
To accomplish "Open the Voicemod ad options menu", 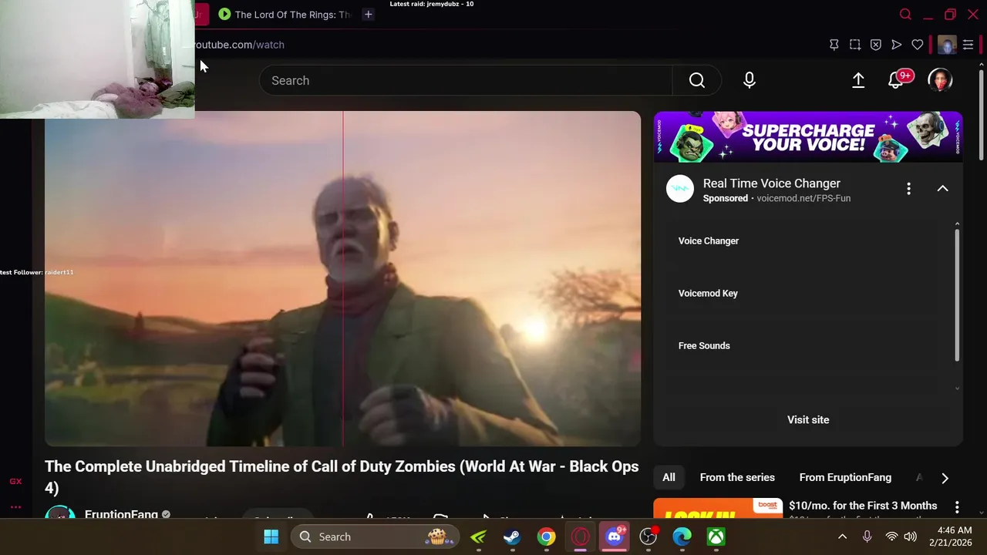I will point(908,189).
